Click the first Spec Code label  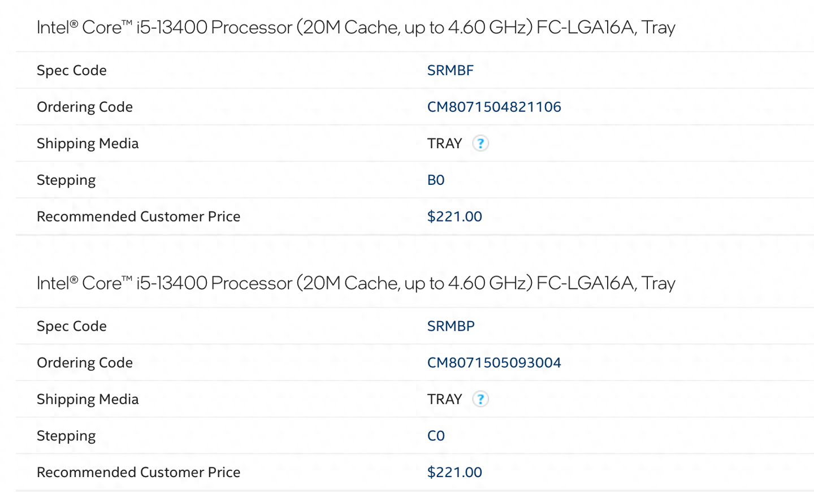click(x=71, y=71)
